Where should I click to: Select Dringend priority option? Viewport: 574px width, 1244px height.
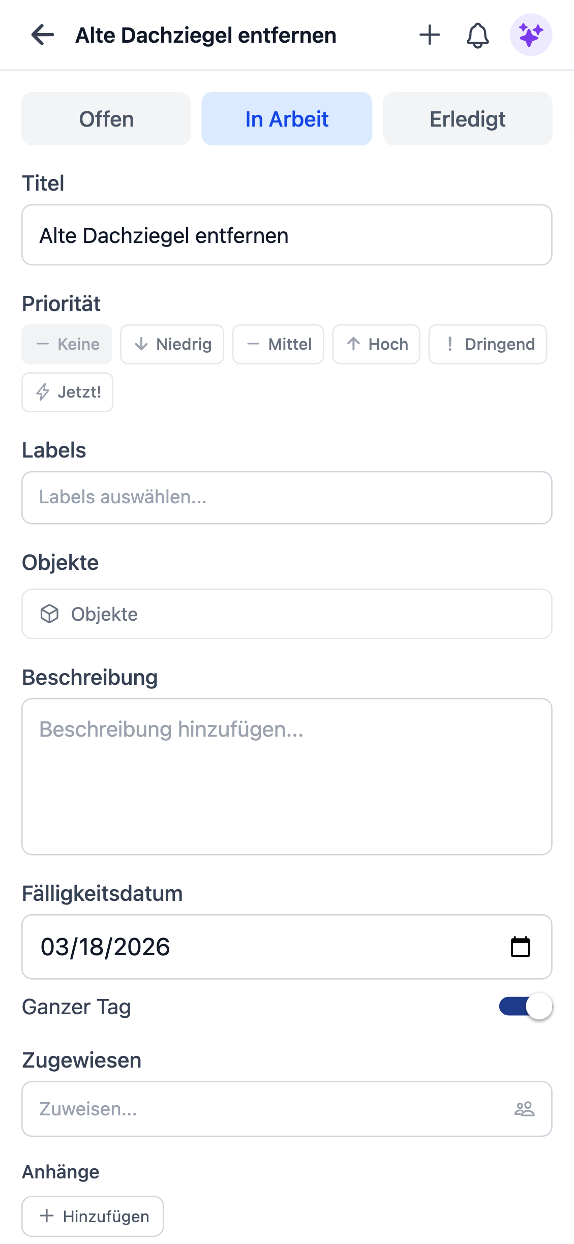point(488,344)
